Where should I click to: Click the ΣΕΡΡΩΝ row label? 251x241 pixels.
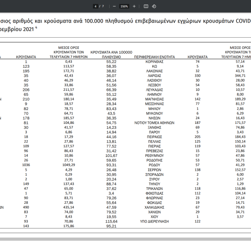coord(154,170)
